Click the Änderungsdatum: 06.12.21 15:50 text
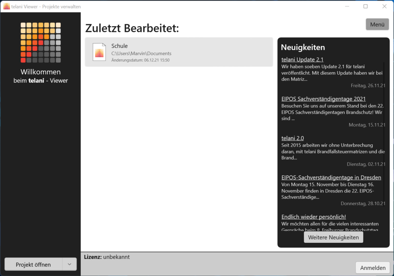The height and width of the screenshot is (276, 394). [140, 60]
